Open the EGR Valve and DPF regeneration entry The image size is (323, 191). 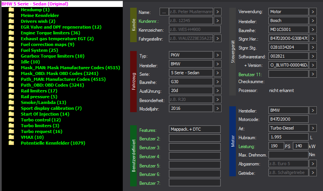[61, 27]
